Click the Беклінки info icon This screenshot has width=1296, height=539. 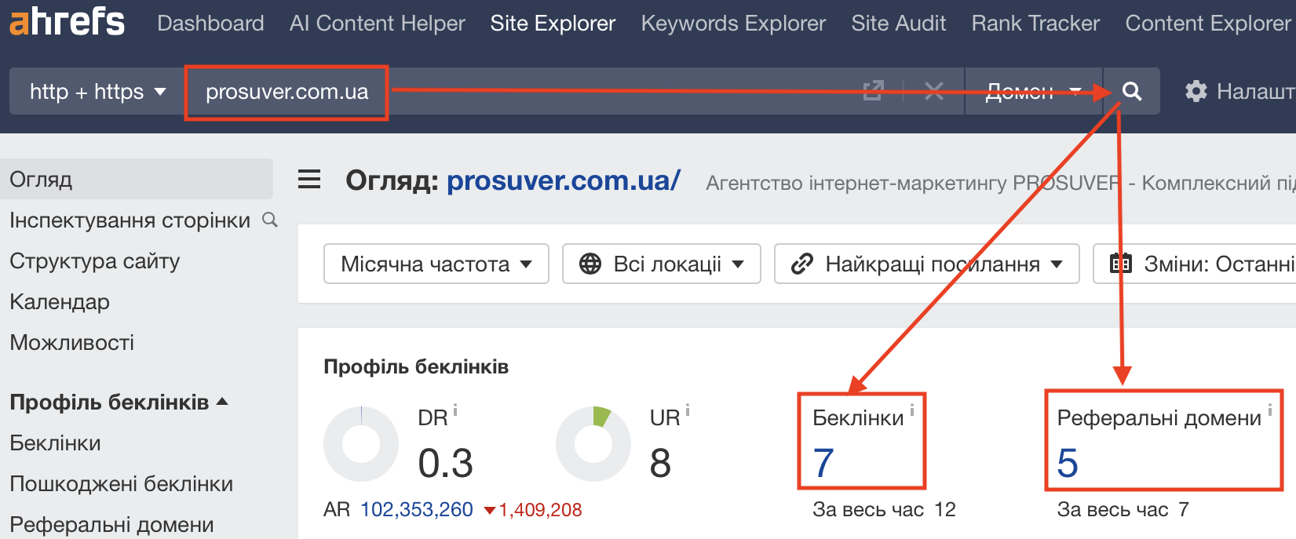click(x=912, y=410)
